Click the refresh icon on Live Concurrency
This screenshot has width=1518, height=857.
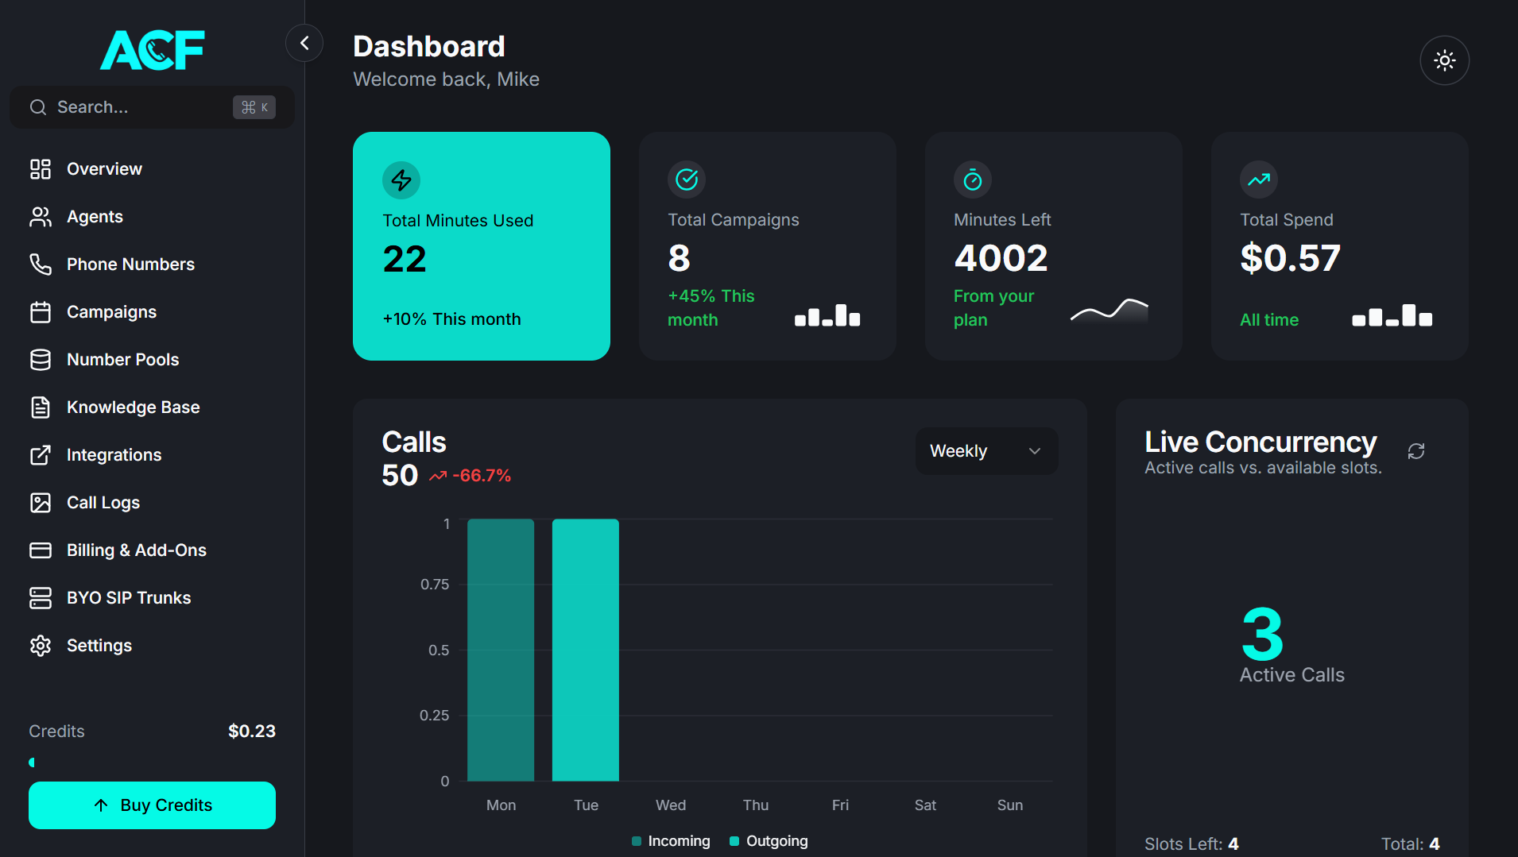tap(1417, 450)
